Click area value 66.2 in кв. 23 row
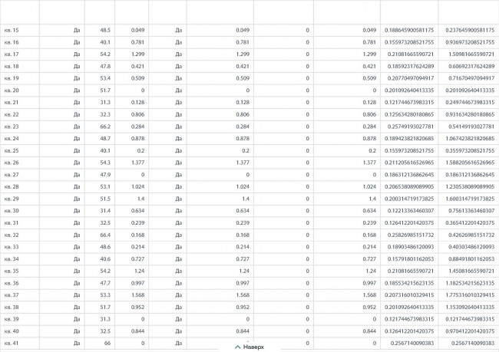Viewport: 499px width, 352px height. pos(105,127)
